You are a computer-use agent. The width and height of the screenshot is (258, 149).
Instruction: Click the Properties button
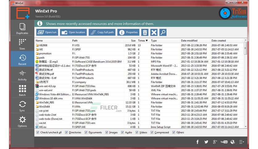point(128,32)
